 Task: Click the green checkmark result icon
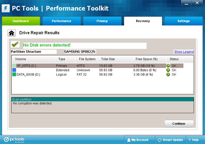click(15, 44)
